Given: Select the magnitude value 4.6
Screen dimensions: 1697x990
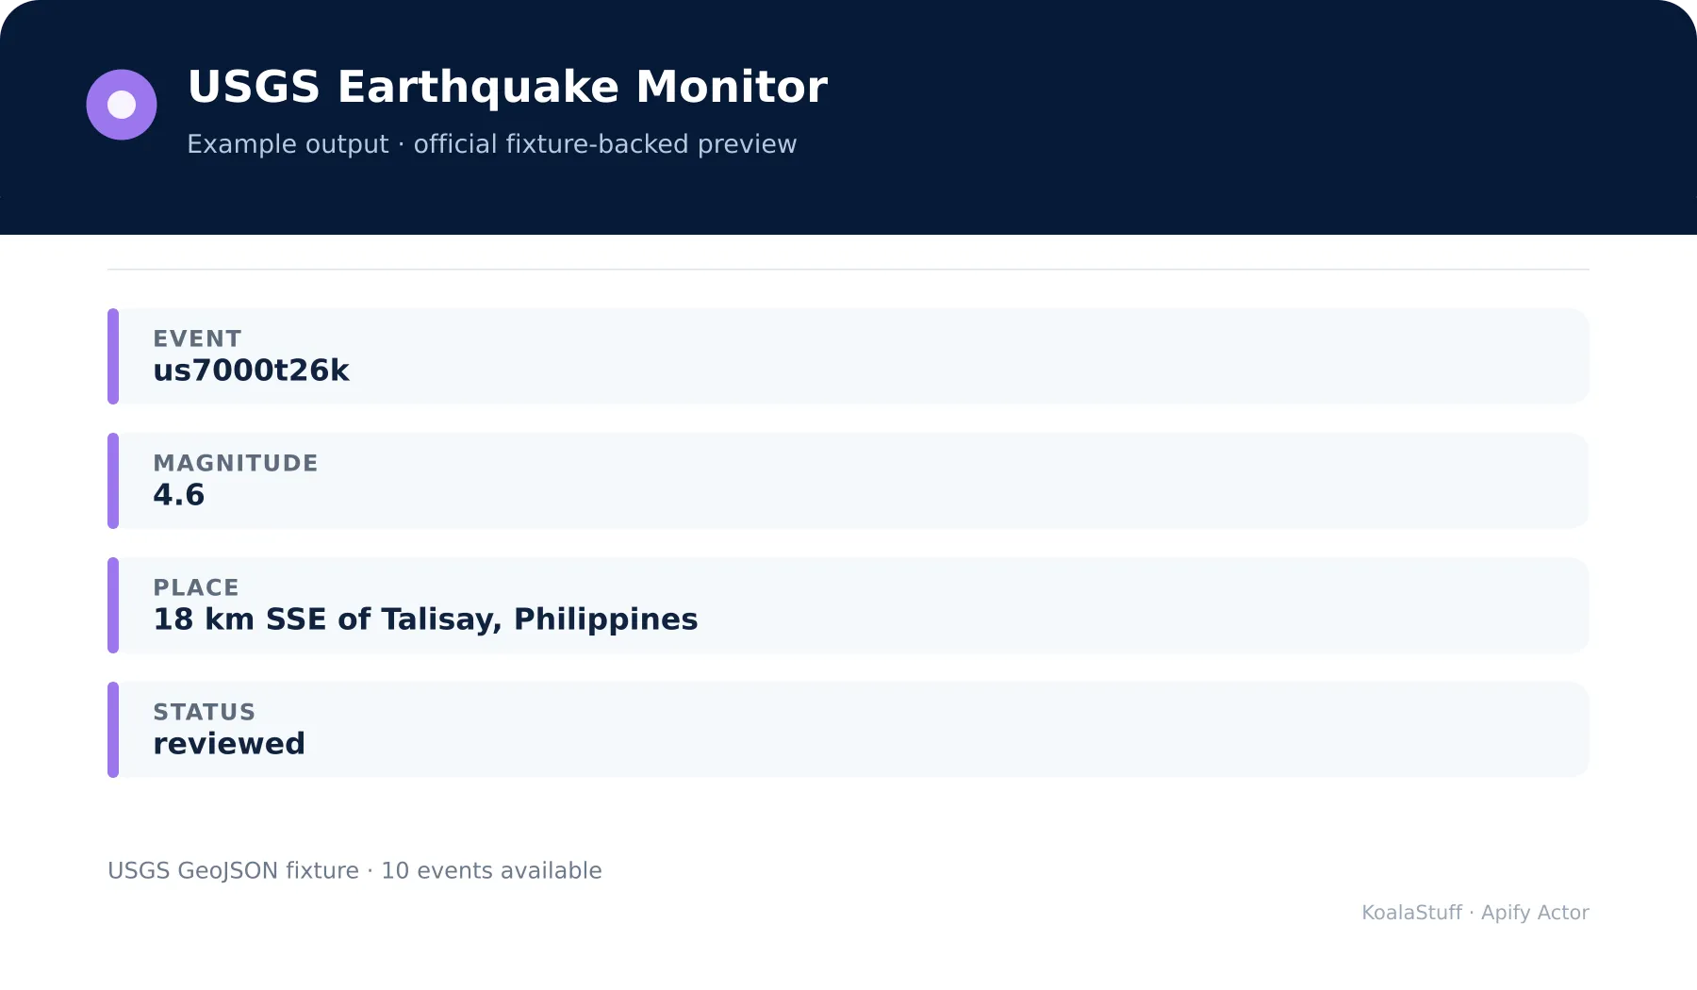Looking at the screenshot, I should point(179,495).
